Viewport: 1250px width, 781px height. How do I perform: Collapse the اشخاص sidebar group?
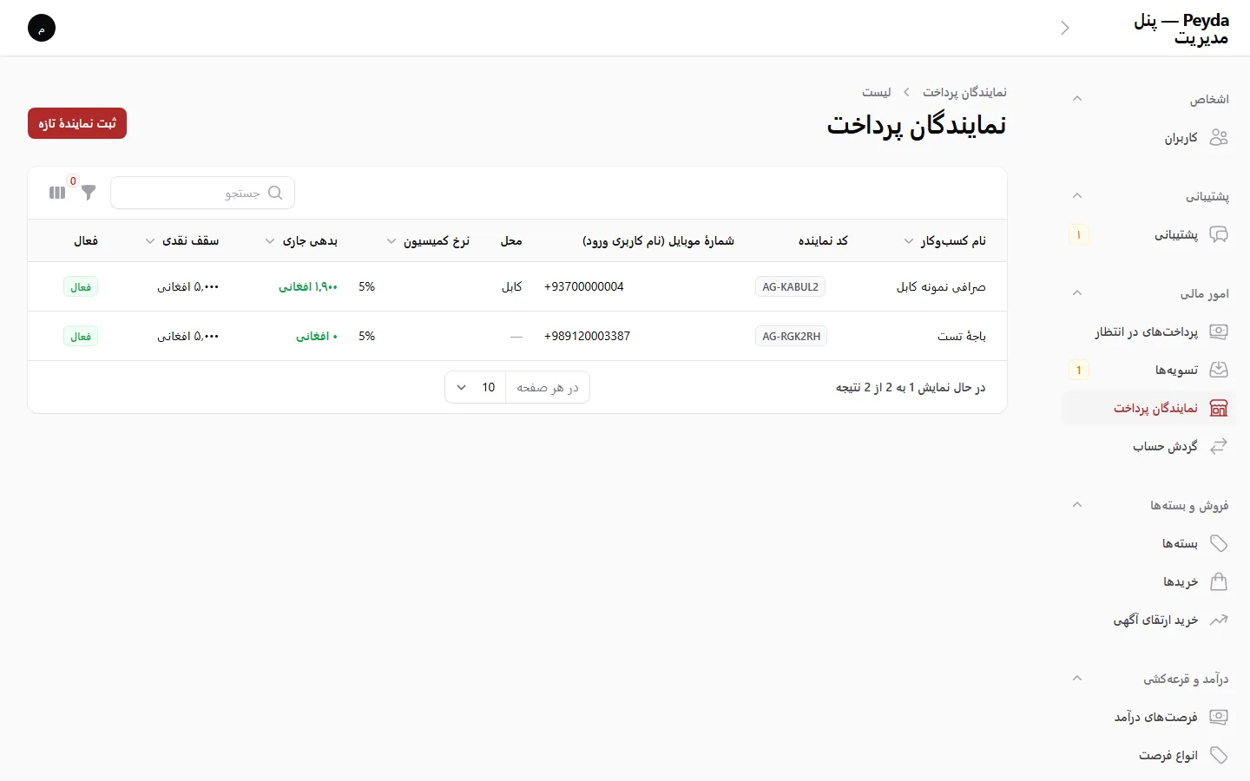[x=1077, y=99]
